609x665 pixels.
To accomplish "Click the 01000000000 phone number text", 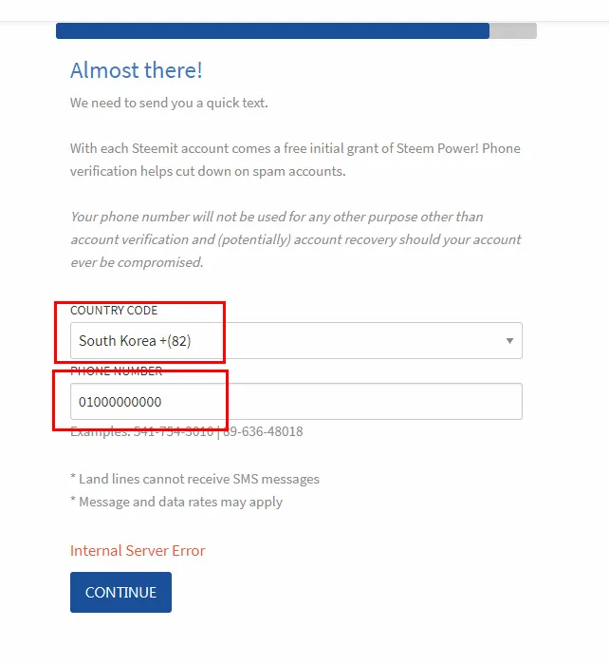I will click(120, 402).
